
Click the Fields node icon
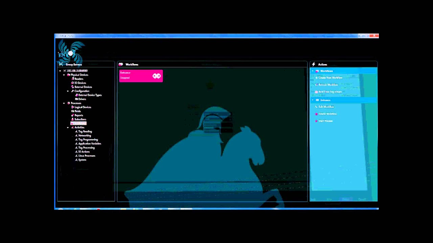pyautogui.click(x=72, y=111)
